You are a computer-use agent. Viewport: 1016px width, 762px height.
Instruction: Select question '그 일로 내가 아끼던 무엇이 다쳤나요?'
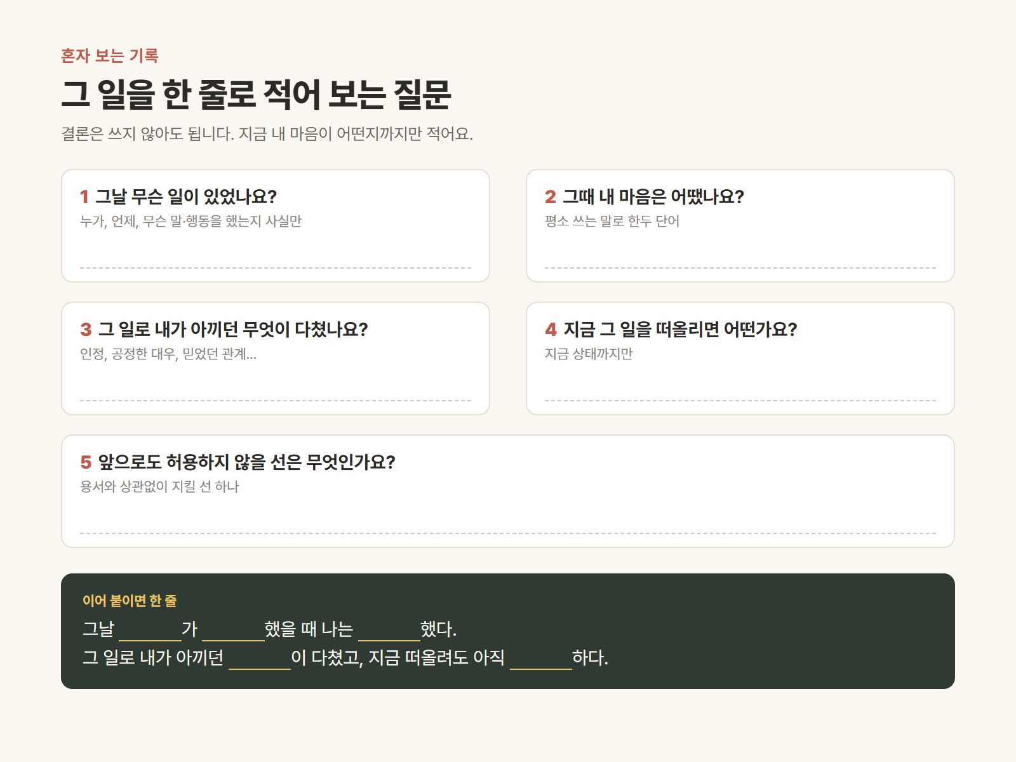(x=233, y=330)
